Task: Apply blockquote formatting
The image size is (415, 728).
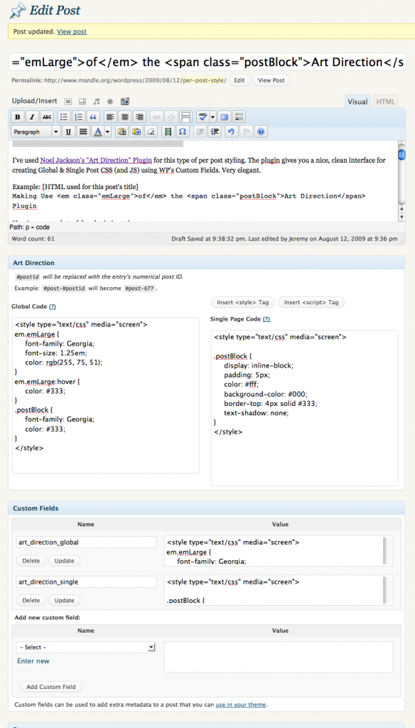Action: tap(93, 117)
